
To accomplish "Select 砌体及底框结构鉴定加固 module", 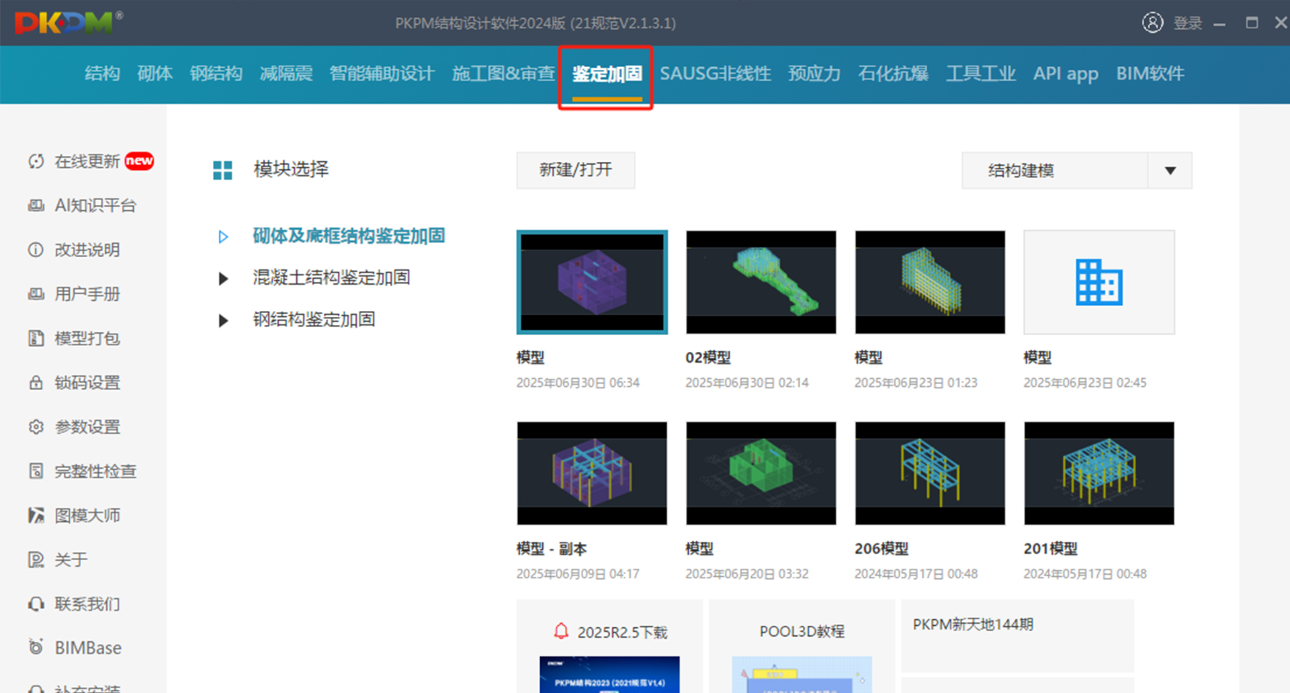I will tap(349, 236).
